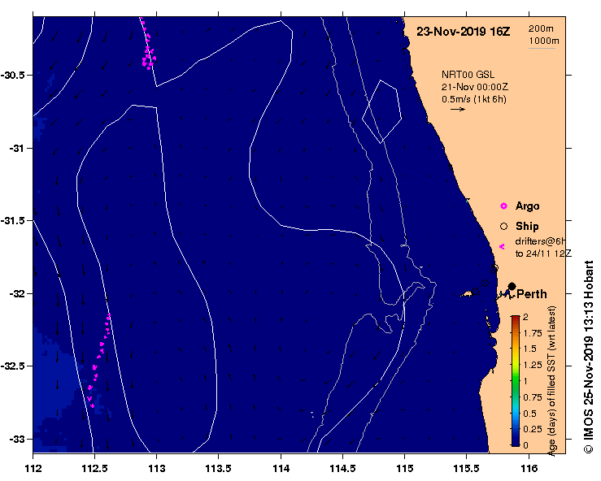Viewport: 601px width, 481px height.
Task: Click the latitude tick label -32.5
Action: pos(13,366)
